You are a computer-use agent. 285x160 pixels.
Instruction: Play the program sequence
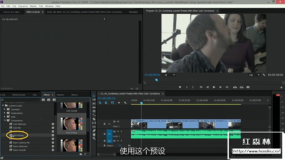coord(214,87)
